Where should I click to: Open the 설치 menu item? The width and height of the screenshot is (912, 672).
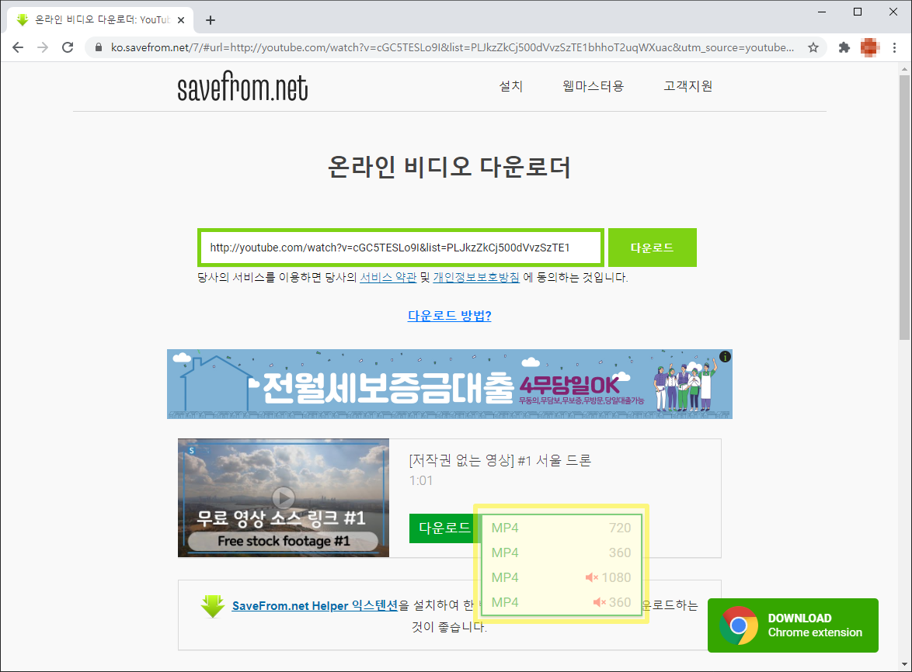point(510,86)
